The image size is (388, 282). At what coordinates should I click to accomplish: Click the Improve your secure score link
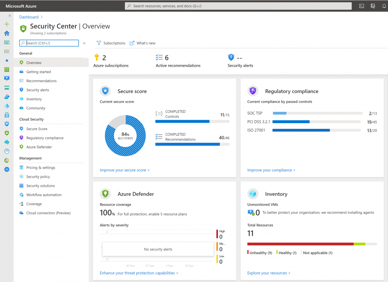(x=124, y=170)
